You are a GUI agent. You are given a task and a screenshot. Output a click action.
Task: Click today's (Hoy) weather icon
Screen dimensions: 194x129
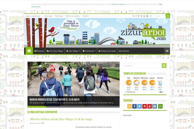click(129, 83)
